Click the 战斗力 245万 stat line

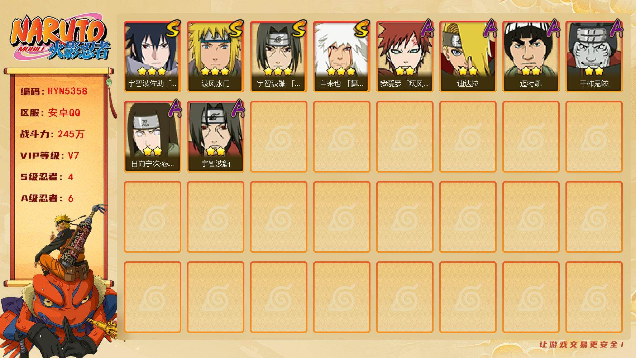click(x=52, y=134)
